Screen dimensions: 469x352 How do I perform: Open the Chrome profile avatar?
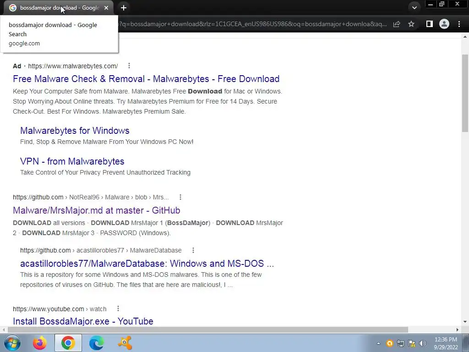[444, 24]
